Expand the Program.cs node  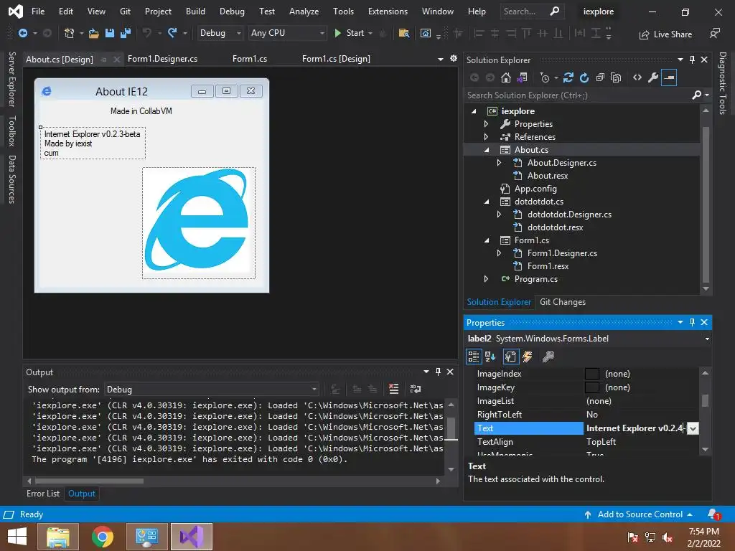click(486, 279)
